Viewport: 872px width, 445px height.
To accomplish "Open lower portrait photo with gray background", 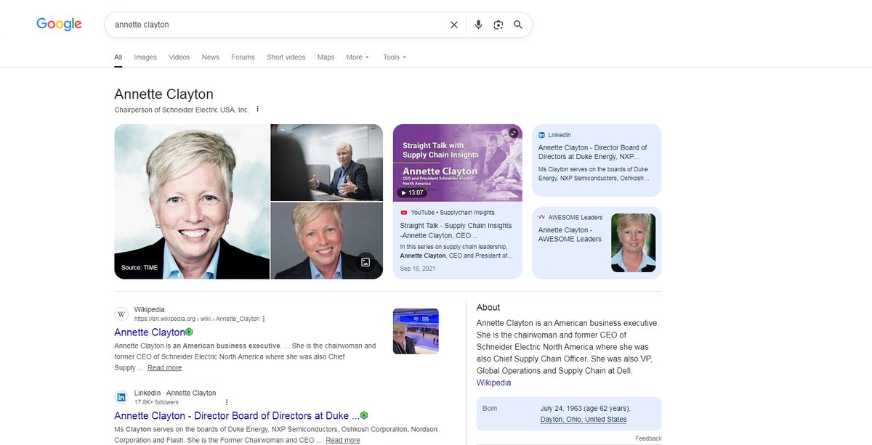I will (x=326, y=241).
